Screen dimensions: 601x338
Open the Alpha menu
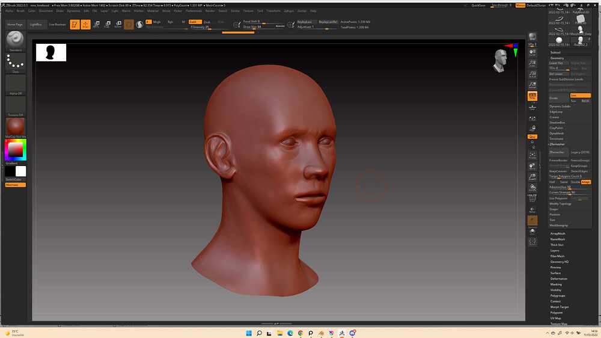tap(9, 11)
